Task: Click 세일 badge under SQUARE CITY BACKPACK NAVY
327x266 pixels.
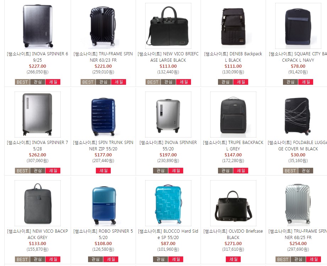Action: tap(306, 82)
